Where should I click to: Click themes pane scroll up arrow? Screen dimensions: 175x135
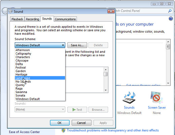pyautogui.click(x=168, y=42)
